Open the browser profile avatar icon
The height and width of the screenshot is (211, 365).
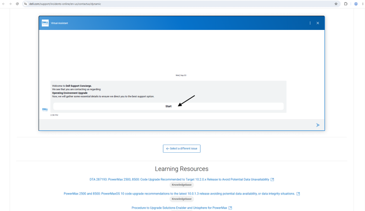point(356,4)
